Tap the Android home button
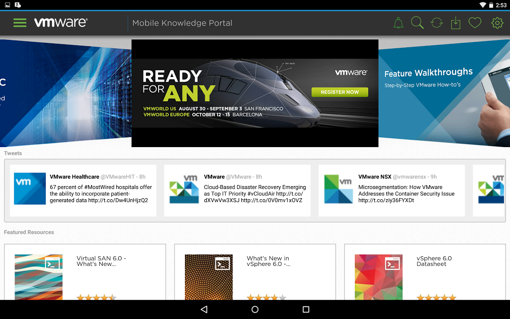510x319 pixels. click(x=255, y=309)
